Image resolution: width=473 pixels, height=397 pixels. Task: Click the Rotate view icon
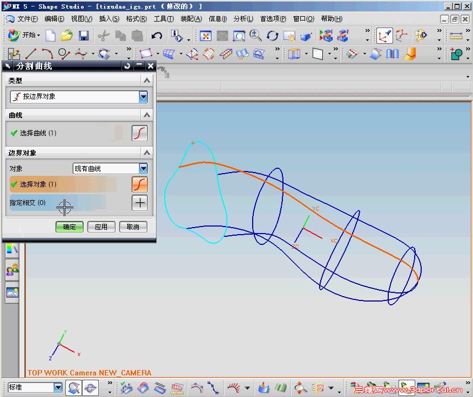(x=272, y=36)
